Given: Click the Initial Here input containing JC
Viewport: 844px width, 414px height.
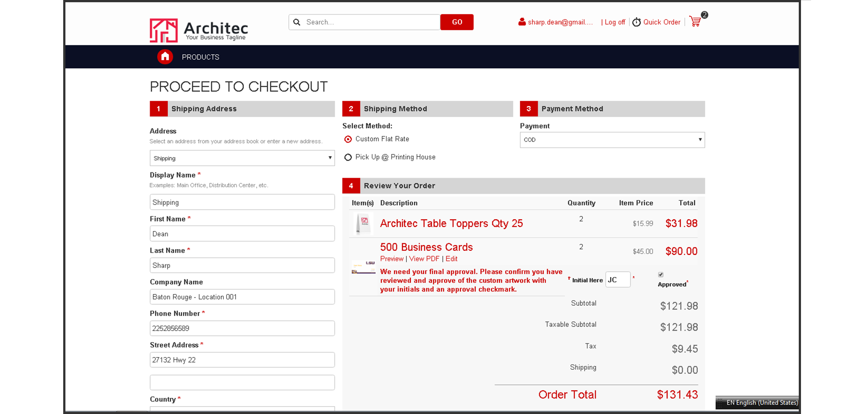Looking at the screenshot, I should pyautogui.click(x=618, y=279).
